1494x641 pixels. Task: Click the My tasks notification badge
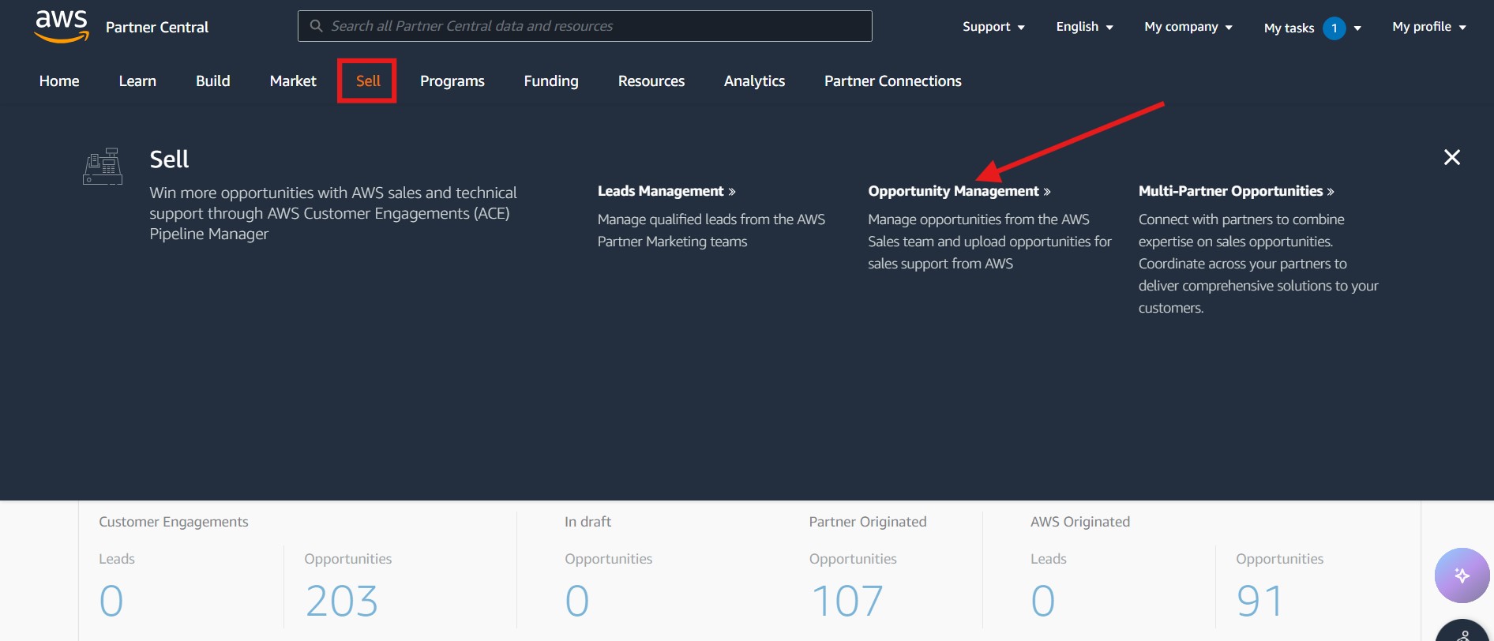point(1334,28)
